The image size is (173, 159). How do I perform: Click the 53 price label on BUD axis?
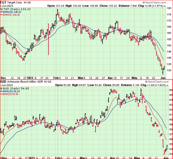click(x=171, y=154)
